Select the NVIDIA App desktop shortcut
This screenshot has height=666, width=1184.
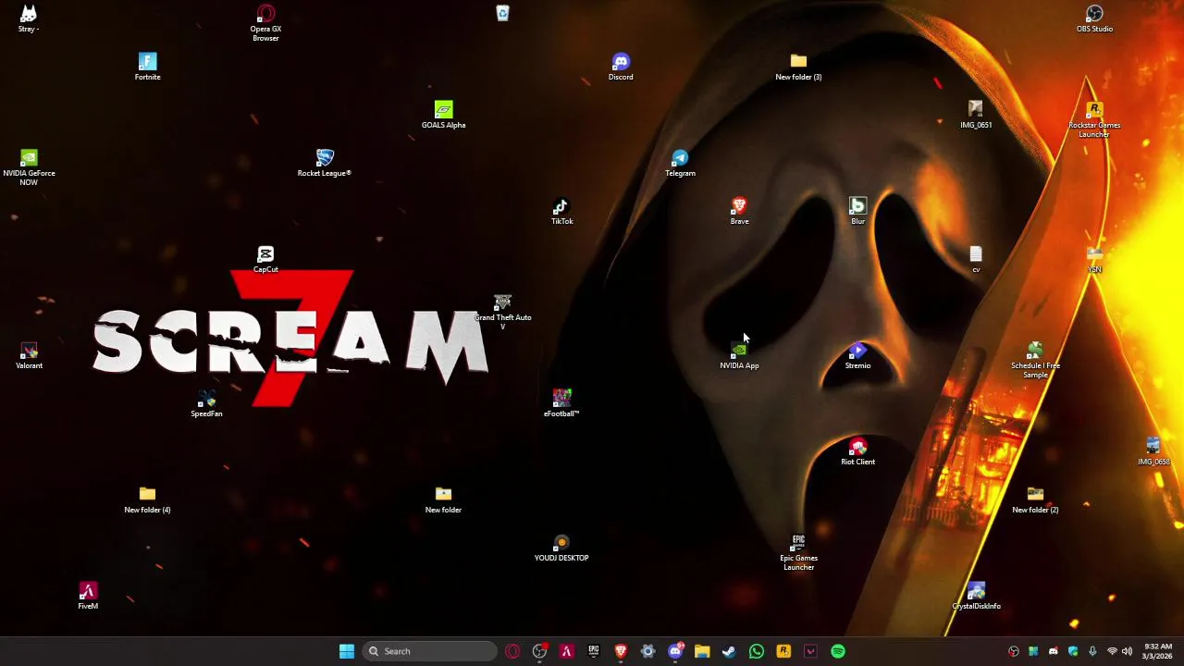click(739, 355)
